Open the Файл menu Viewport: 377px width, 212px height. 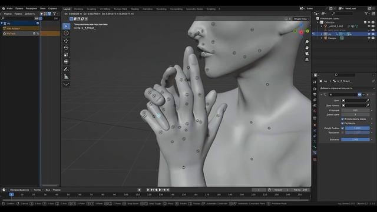[x=10, y=8]
